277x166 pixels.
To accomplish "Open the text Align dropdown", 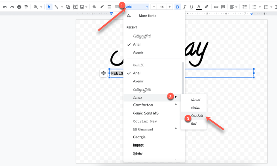I will pyautogui.click(x=233, y=7).
